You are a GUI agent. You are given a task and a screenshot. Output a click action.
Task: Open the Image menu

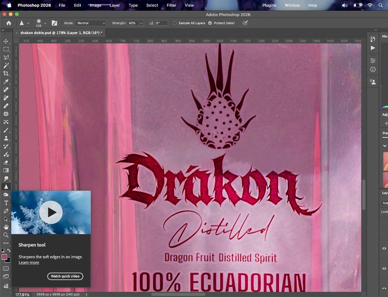click(95, 5)
